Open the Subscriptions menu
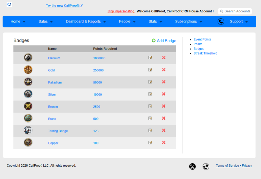Viewport: 261px width, 179px height. tap(186, 22)
